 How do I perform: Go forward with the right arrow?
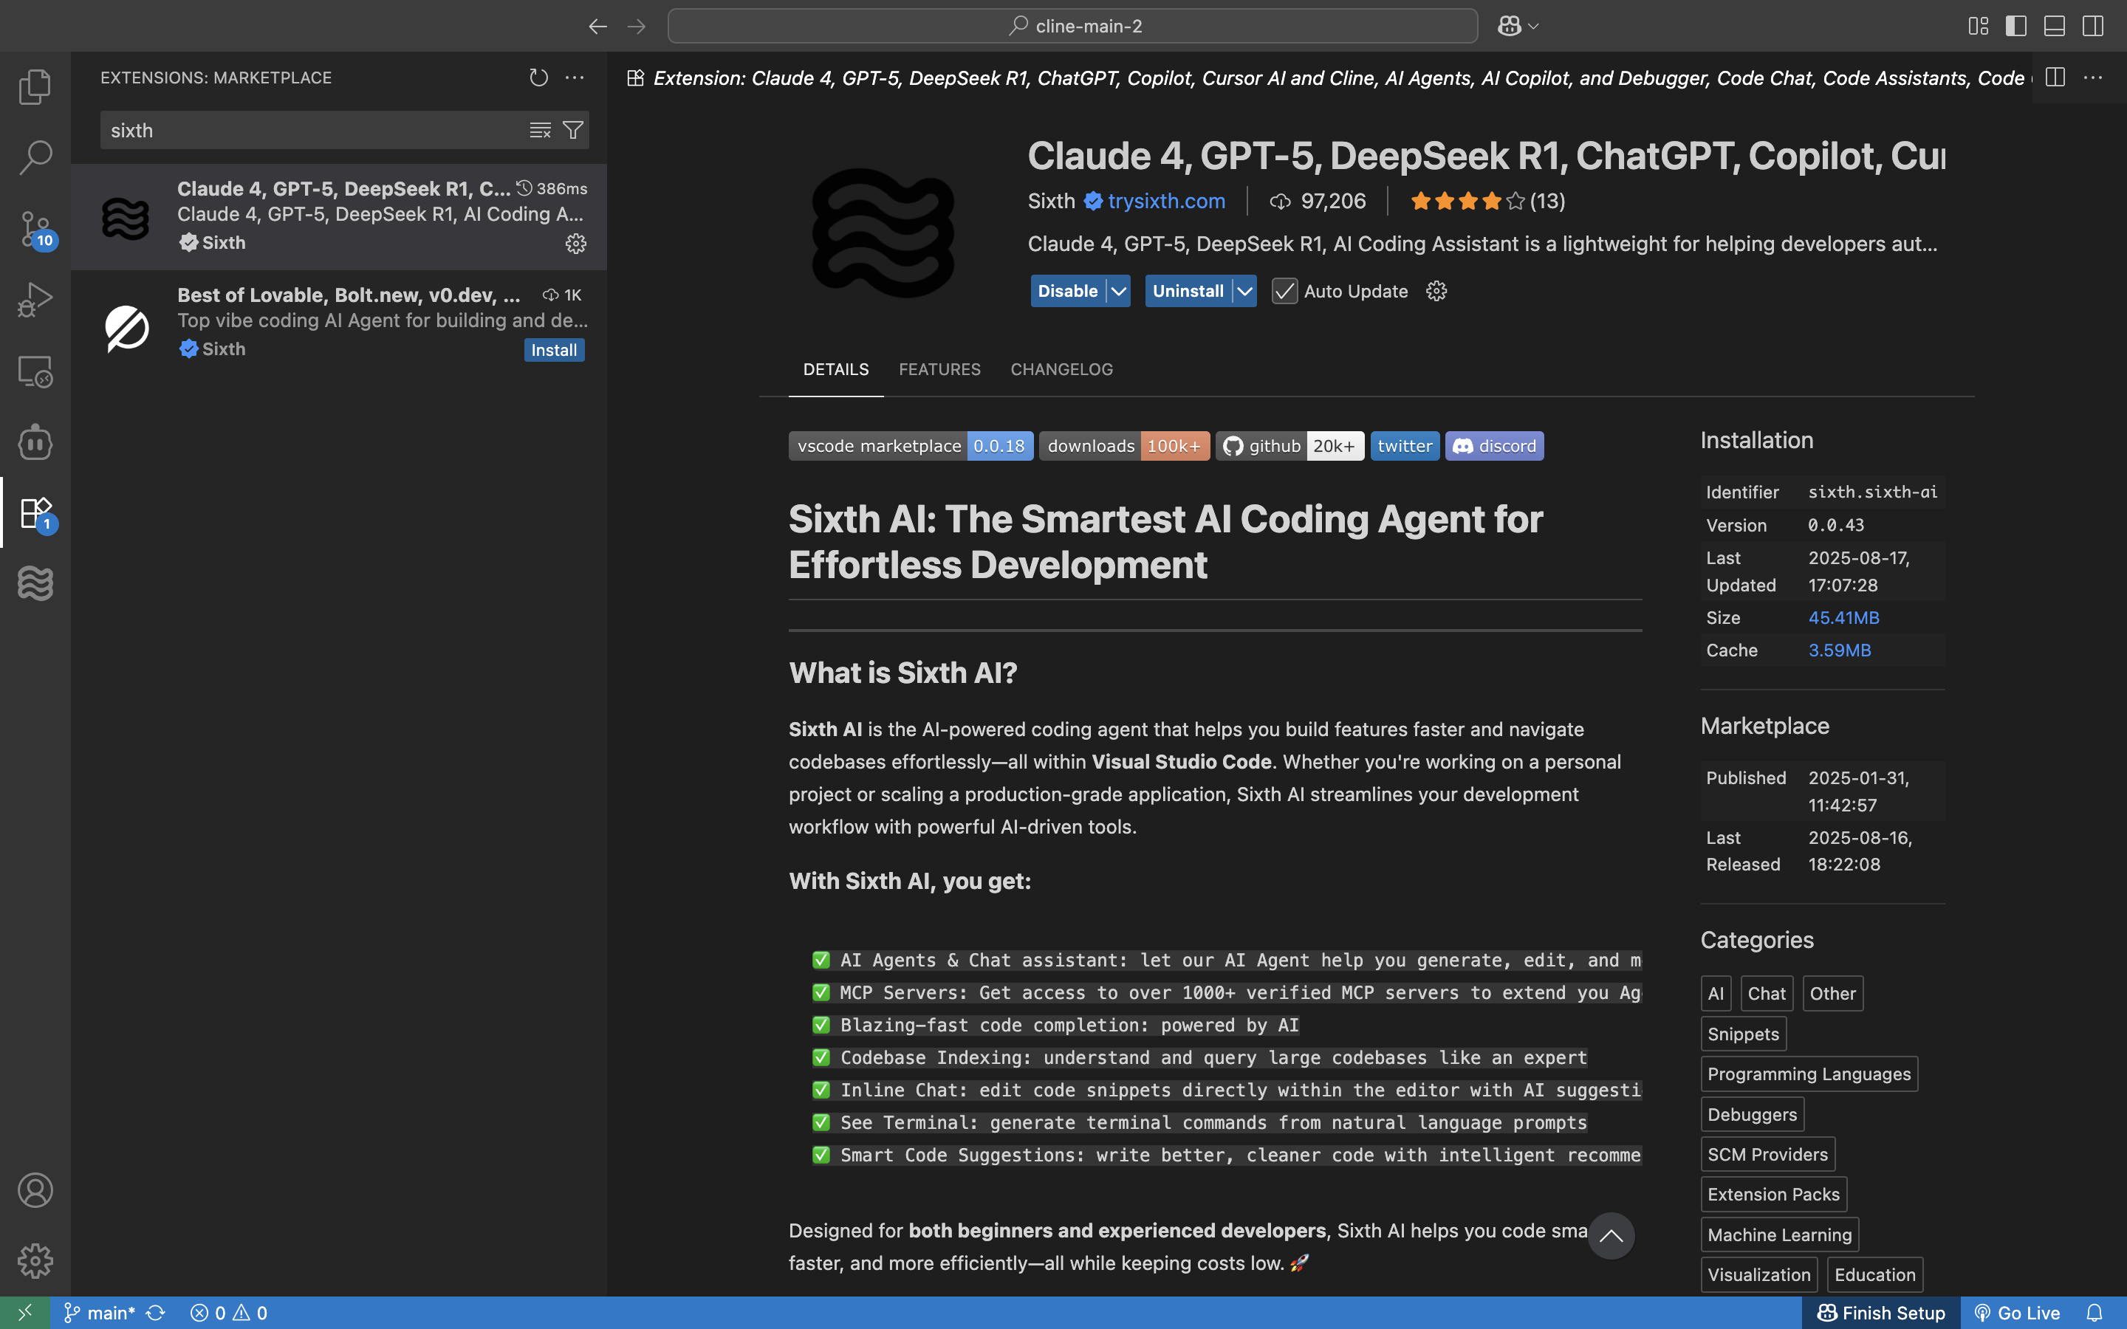[637, 27]
